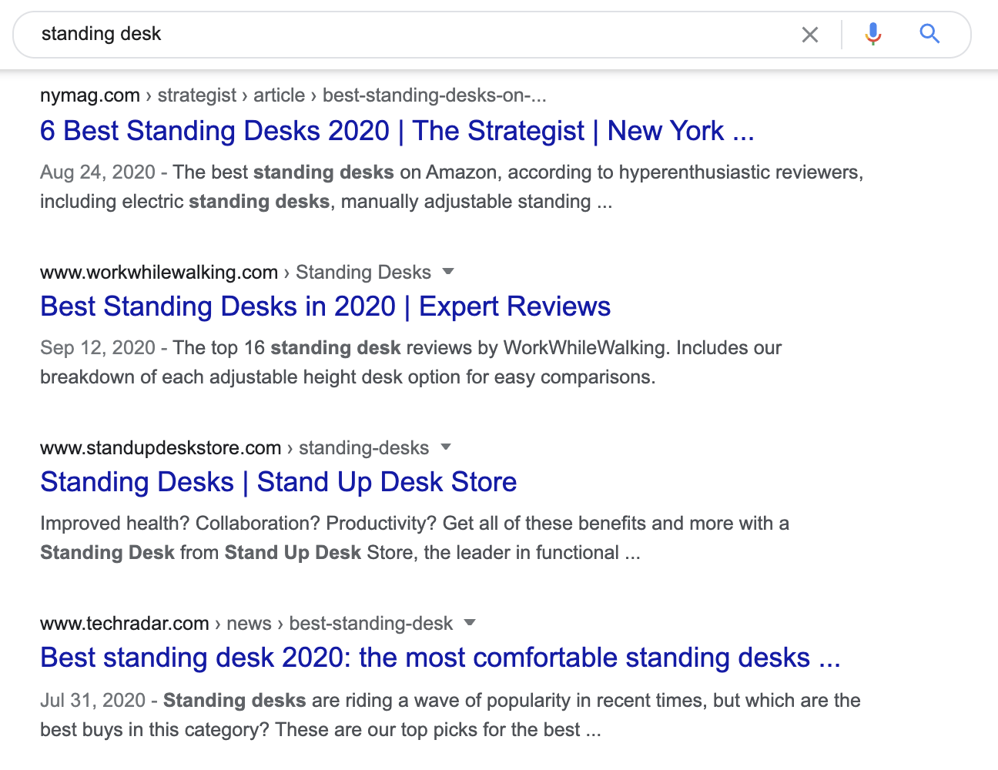The image size is (998, 770).
Task: Expand the chevron next to best-standing-desk breadcrumb on techradar.com
Action: click(470, 623)
